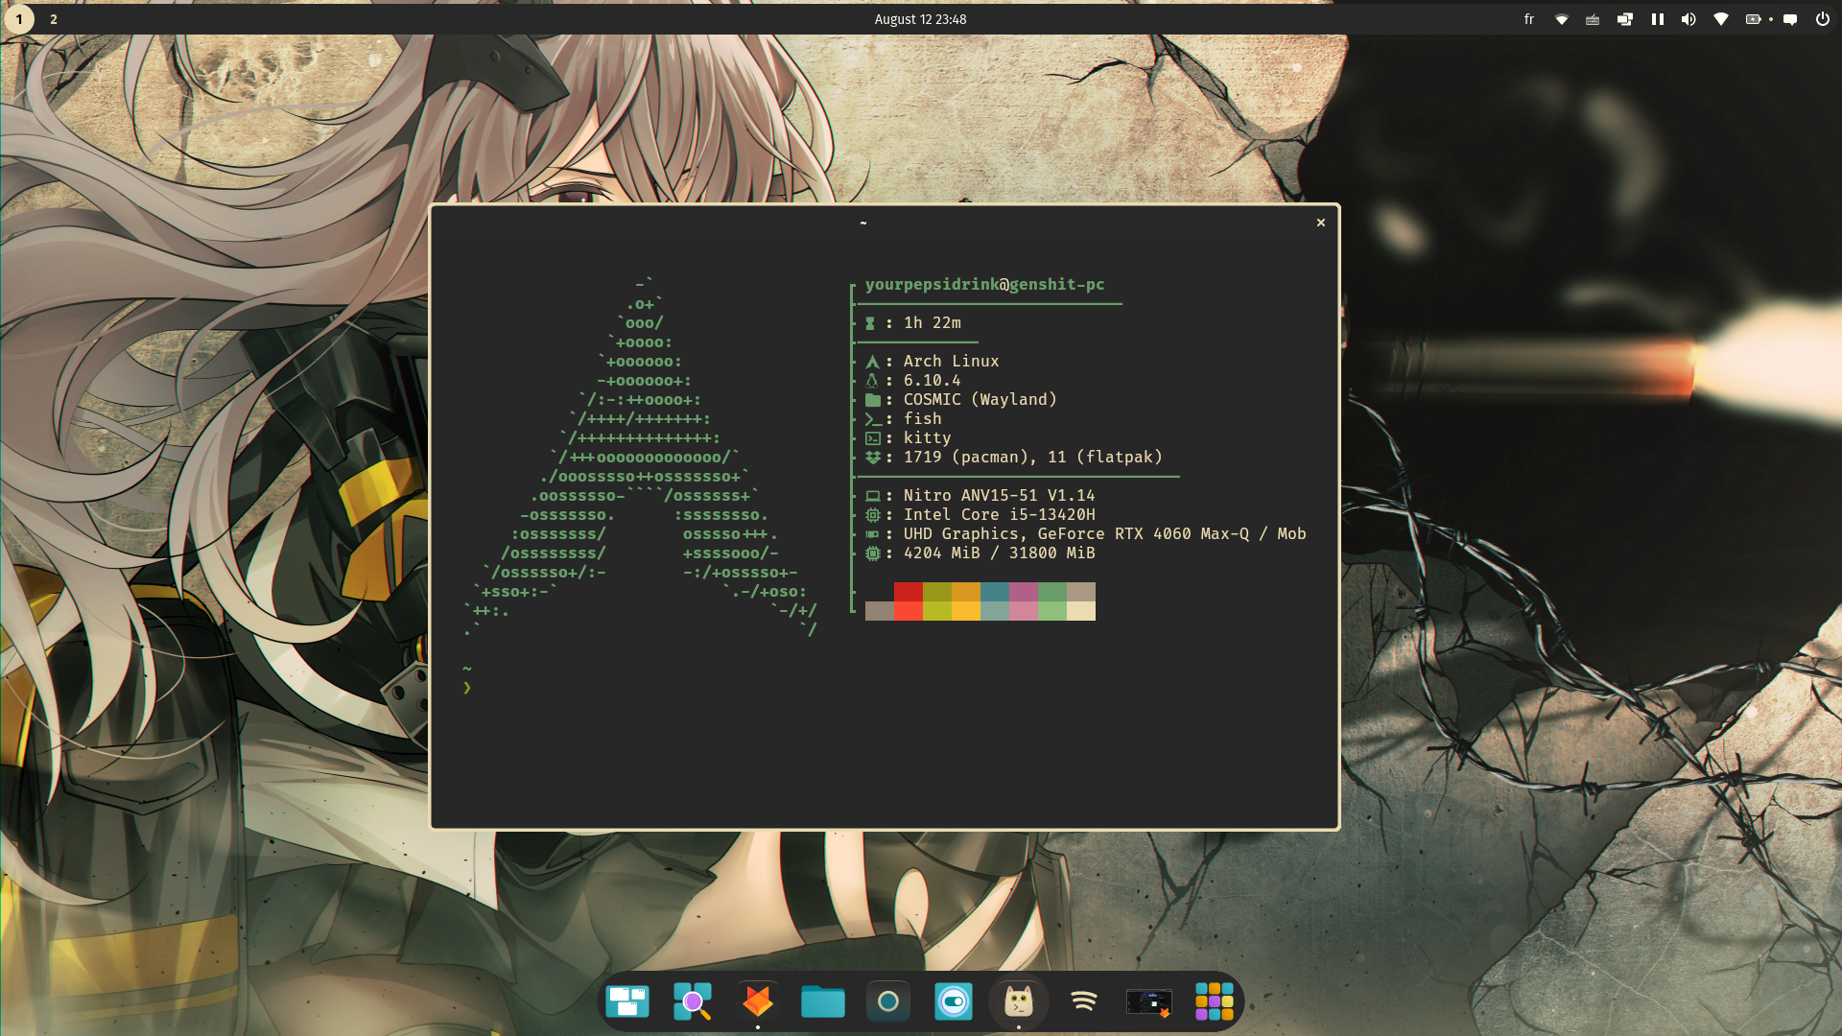Open COSMIC Settings toggle icon in dock

point(954,1002)
